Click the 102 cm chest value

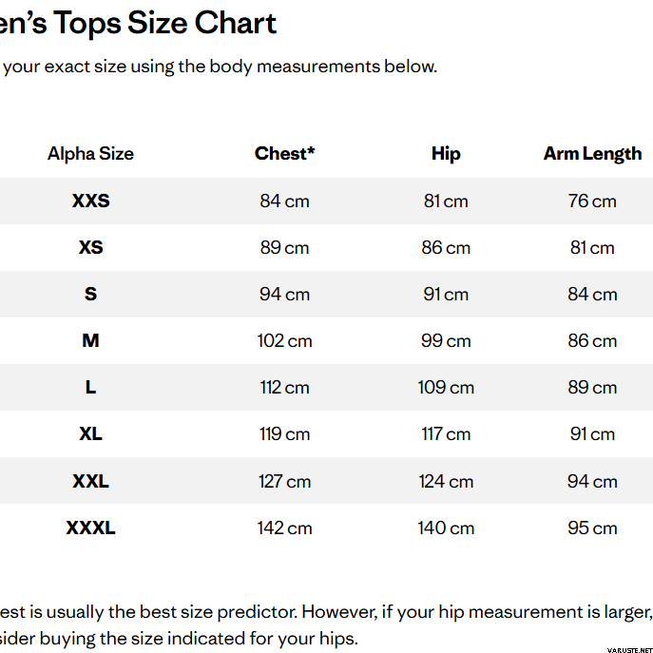point(284,341)
